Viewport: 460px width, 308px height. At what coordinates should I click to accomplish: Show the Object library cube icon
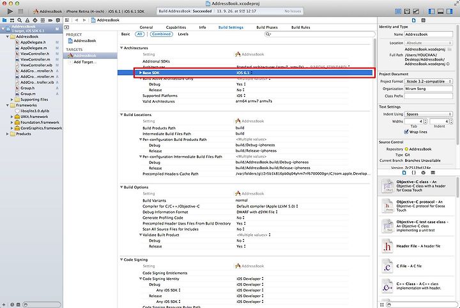tap(423, 173)
